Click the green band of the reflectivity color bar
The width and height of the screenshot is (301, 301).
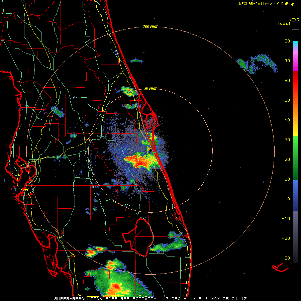tap(295, 158)
